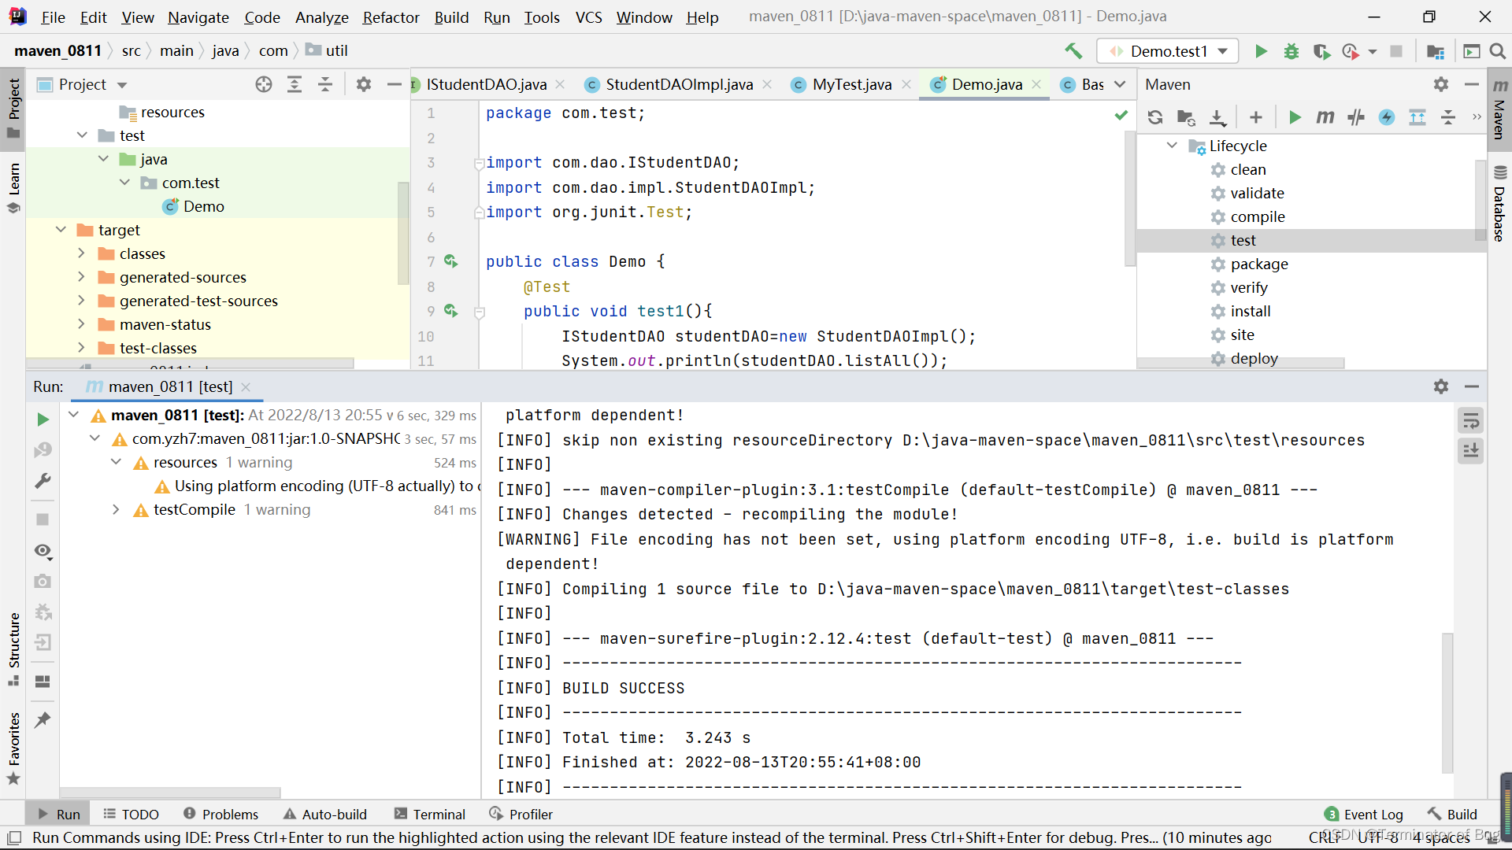Expand testCompile warning node

[x=116, y=510]
